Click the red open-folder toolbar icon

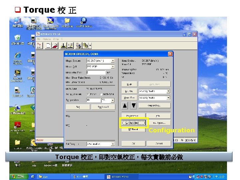(55, 45)
